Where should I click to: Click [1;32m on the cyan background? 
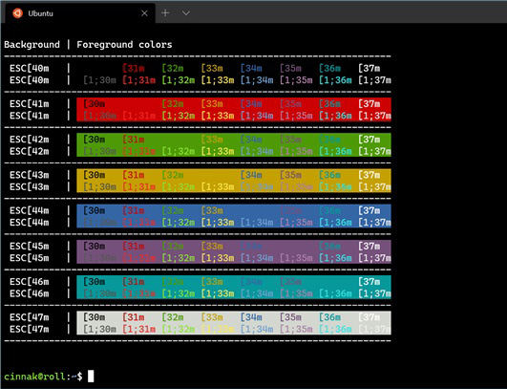pyautogui.click(x=179, y=293)
